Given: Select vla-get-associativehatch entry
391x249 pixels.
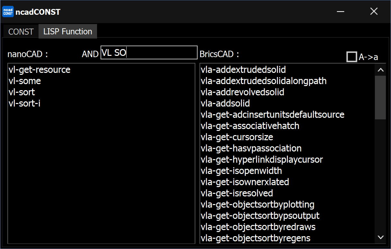Looking at the screenshot, I should (288, 126).
